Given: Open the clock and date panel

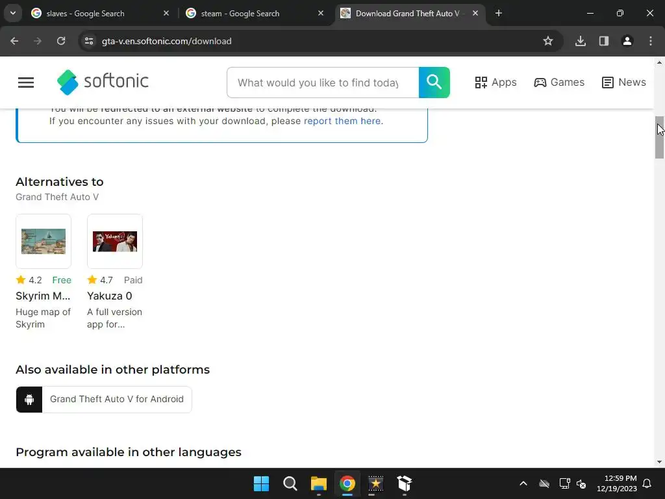Looking at the screenshot, I should point(617,483).
